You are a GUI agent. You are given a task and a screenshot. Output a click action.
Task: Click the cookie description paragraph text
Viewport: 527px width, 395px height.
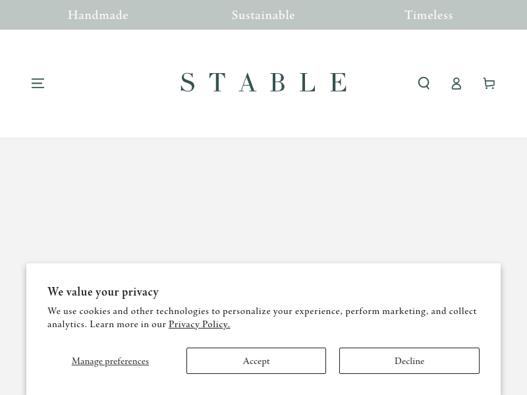click(x=262, y=317)
